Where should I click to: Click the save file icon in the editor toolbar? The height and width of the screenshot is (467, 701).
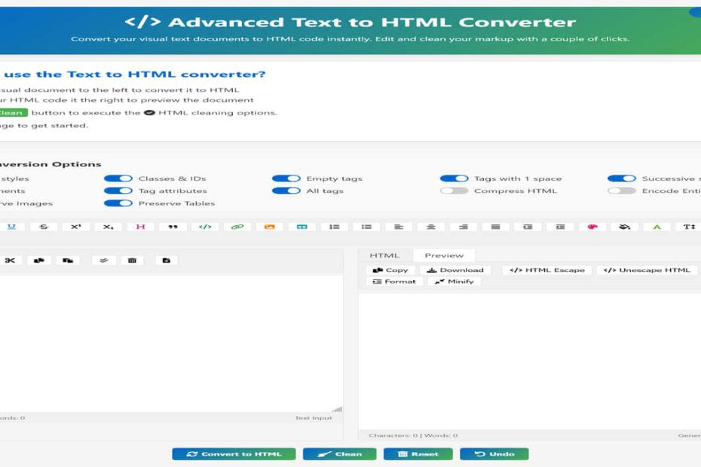(167, 260)
